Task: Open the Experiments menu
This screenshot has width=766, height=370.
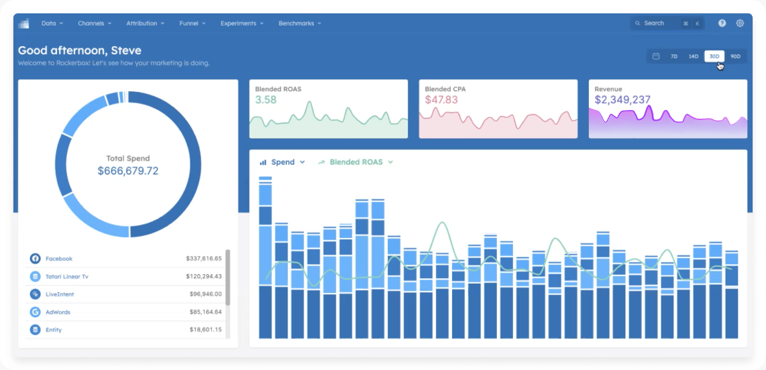Action: pyautogui.click(x=241, y=23)
